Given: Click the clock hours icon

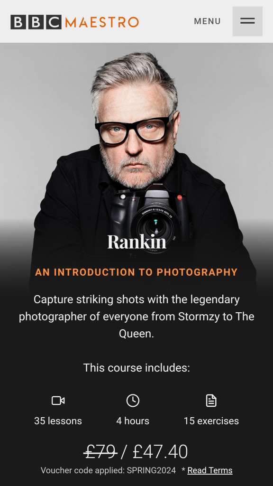Looking at the screenshot, I should (x=133, y=401).
